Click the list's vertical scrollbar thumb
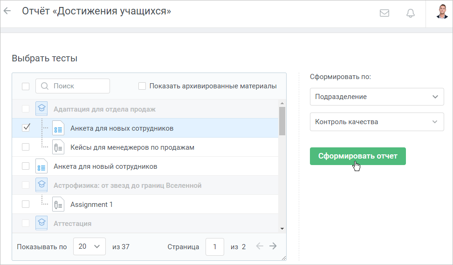The height and width of the screenshot is (265, 453). click(x=282, y=121)
